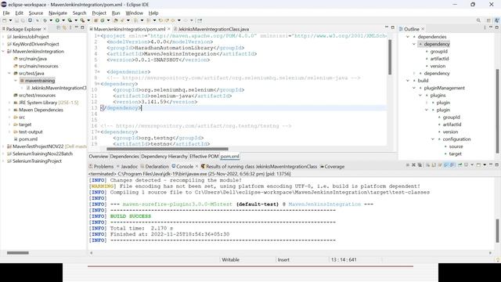Open the New dropdown arrow in toolbar
This screenshot has height=282, width=501.
pos(10,20)
